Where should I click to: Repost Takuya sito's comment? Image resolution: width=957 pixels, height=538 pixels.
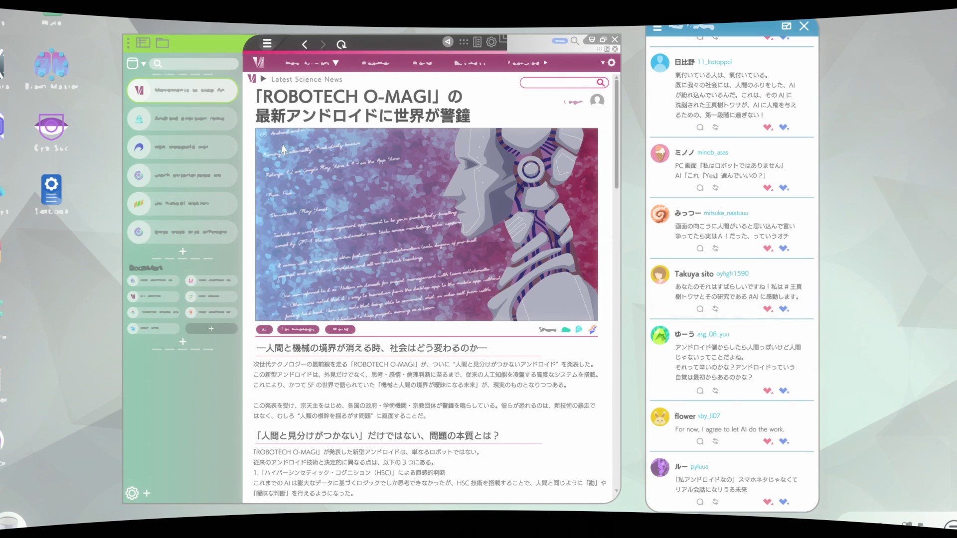coord(715,309)
